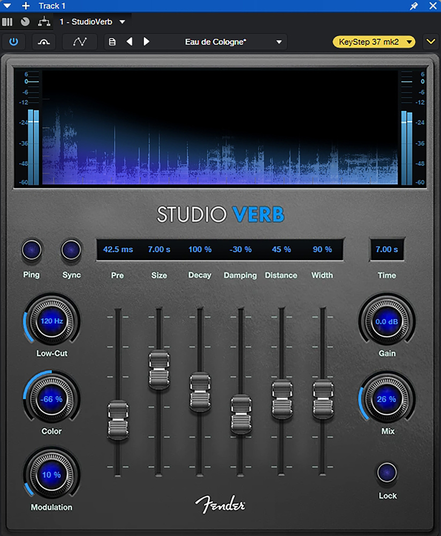Screen dimensions: 441x536
Task: Click the routing icon in the header
Action: 43,22
